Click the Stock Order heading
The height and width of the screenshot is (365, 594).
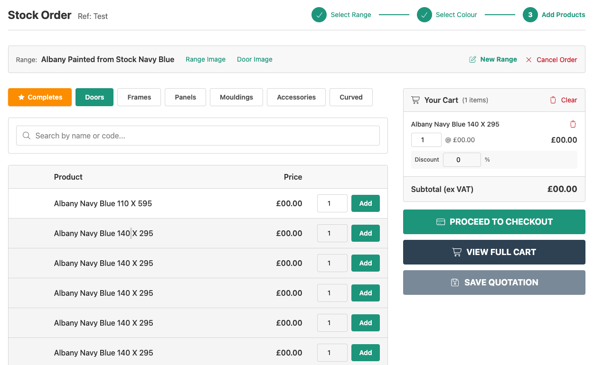tap(40, 15)
